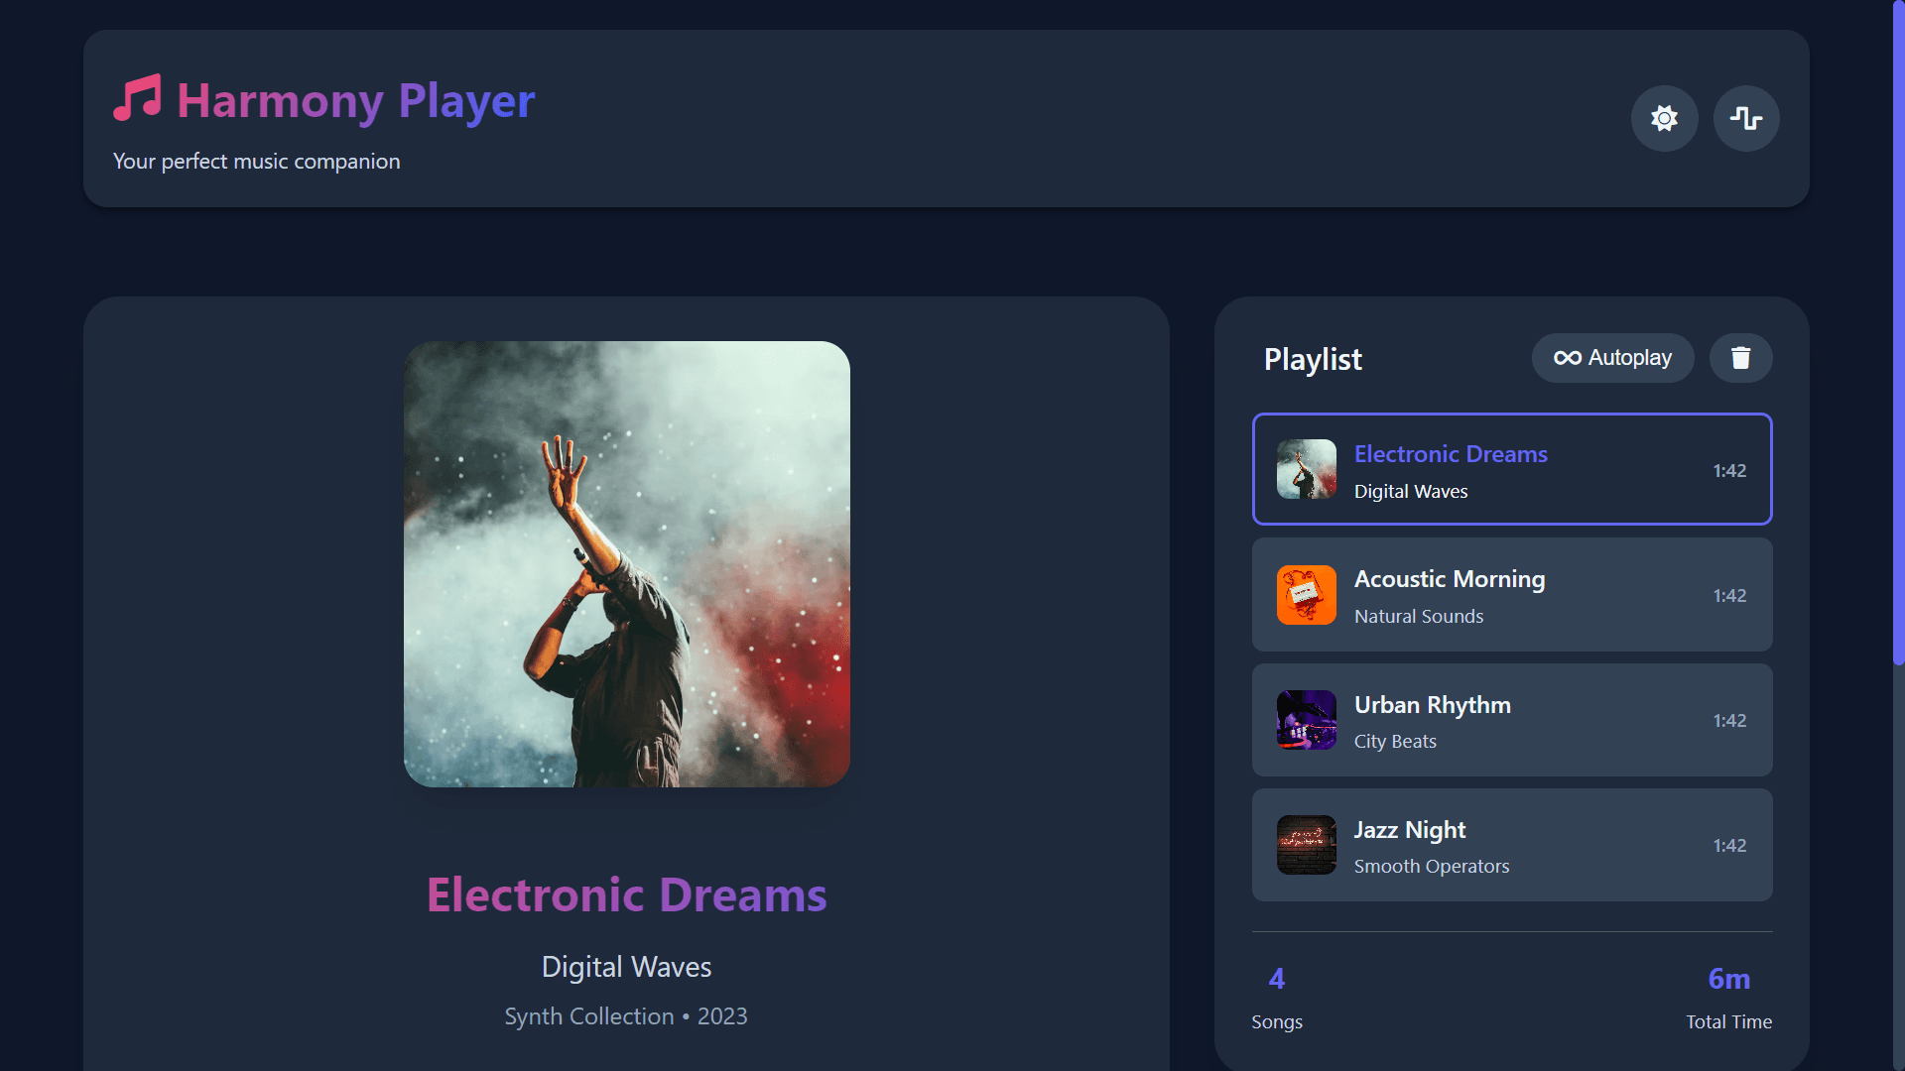Click the infinity icon inside the Autoplay button
Viewport: 1905px width, 1071px height.
pos(1569,358)
